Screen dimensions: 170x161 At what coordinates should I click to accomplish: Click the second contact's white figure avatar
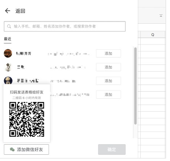point(8,67)
